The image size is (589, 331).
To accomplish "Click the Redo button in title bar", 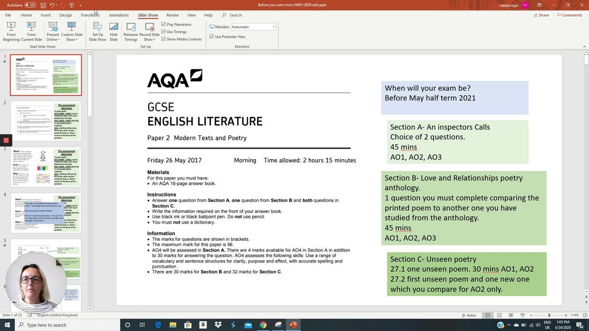I will (x=63, y=5).
